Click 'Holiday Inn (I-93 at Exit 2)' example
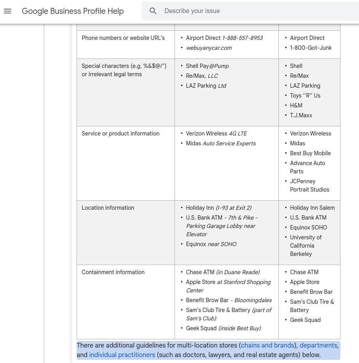This screenshot has height=363, width=359. click(x=219, y=208)
